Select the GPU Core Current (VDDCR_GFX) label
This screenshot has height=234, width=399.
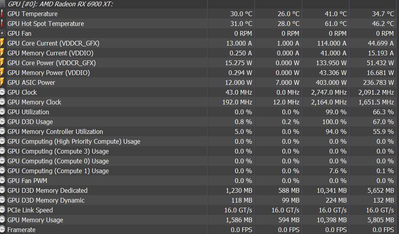[54, 43]
